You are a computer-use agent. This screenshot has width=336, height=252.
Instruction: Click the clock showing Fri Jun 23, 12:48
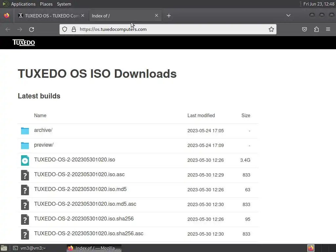319,4
